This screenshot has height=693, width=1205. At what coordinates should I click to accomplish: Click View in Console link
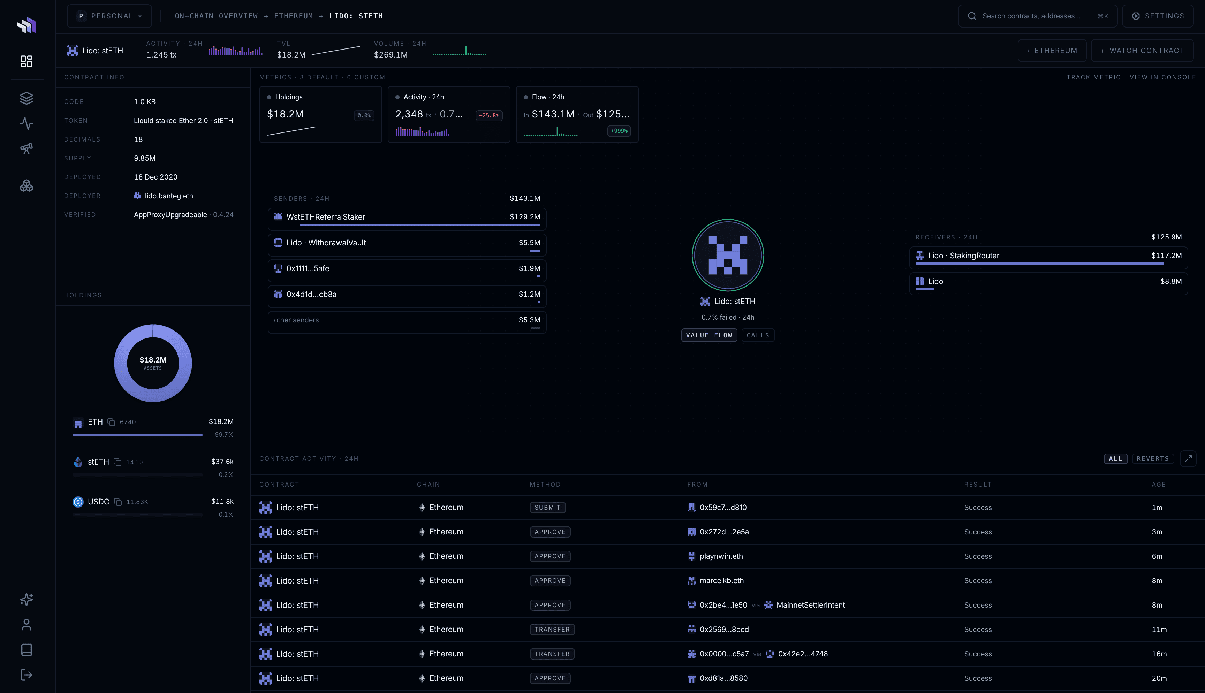coord(1163,77)
